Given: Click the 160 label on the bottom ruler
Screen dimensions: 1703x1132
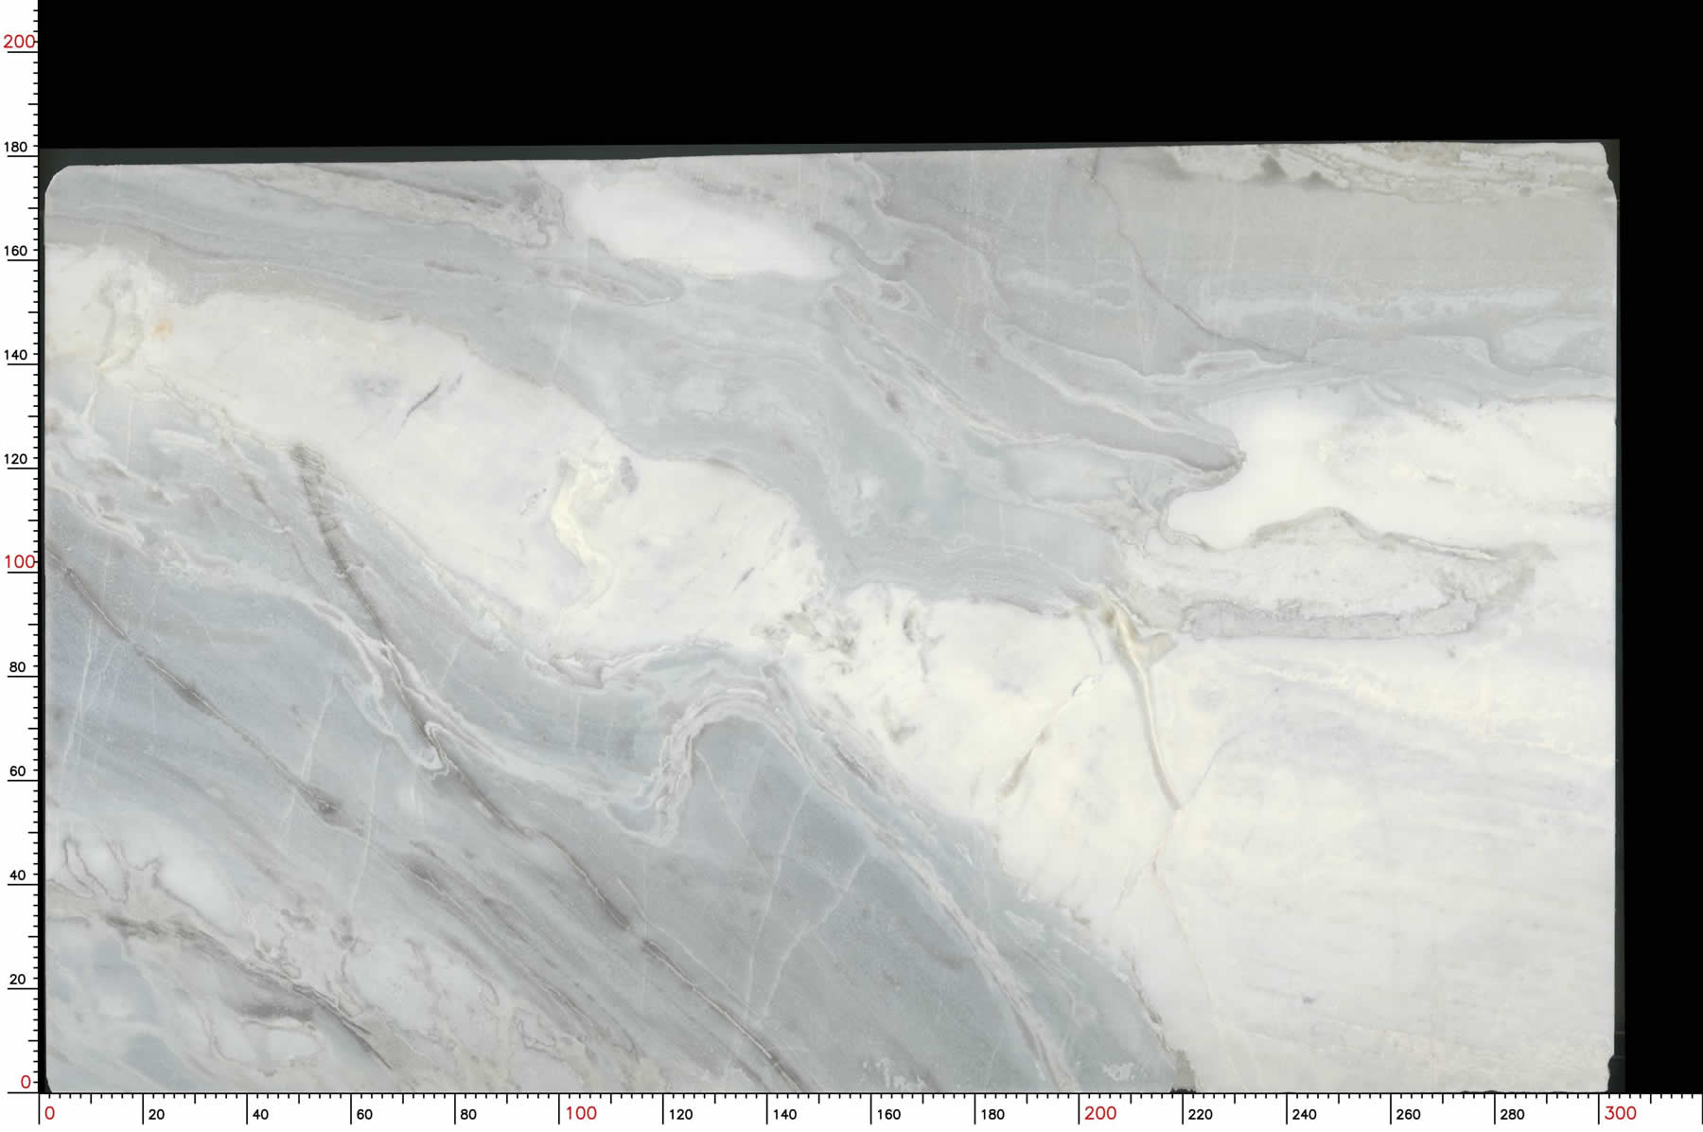Looking at the screenshot, I should coord(888,1114).
